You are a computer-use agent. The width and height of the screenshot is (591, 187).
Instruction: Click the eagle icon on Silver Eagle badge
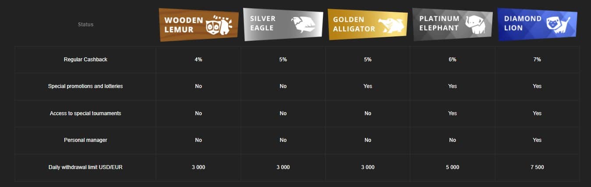[303, 25]
